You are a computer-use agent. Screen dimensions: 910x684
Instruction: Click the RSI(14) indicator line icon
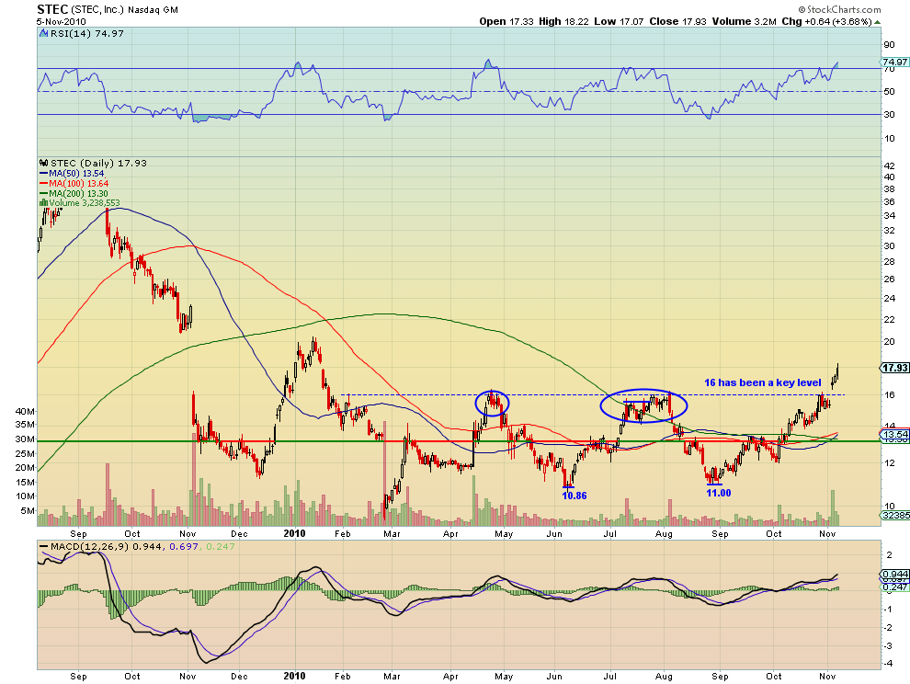[x=43, y=34]
